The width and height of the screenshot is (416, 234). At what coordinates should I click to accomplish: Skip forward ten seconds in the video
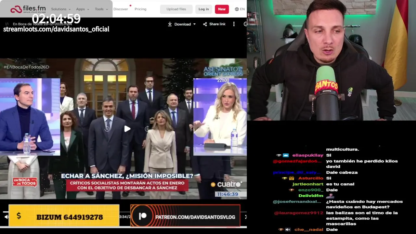pyautogui.click(x=147, y=129)
